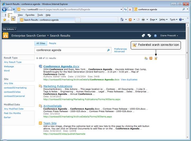191x141 pixels.
Task: Open the ArchiveDetails result link
Action: (52, 106)
